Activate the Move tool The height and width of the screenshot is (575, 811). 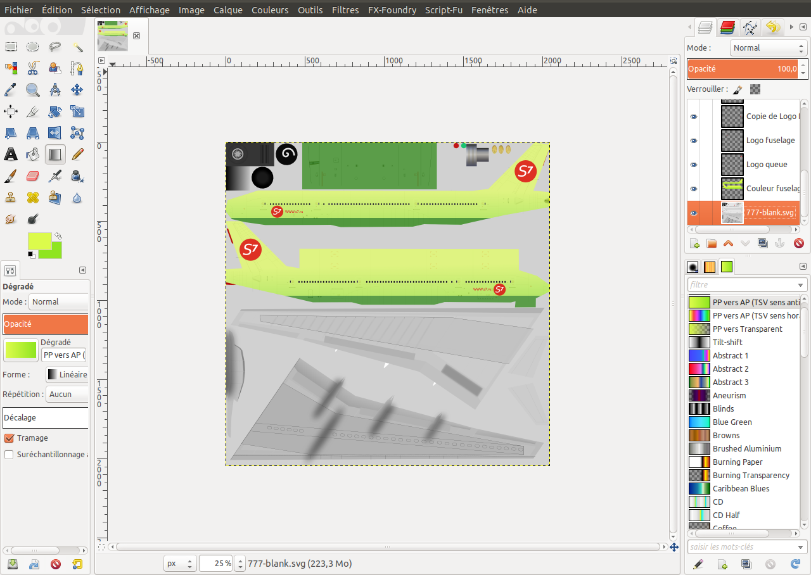[77, 89]
